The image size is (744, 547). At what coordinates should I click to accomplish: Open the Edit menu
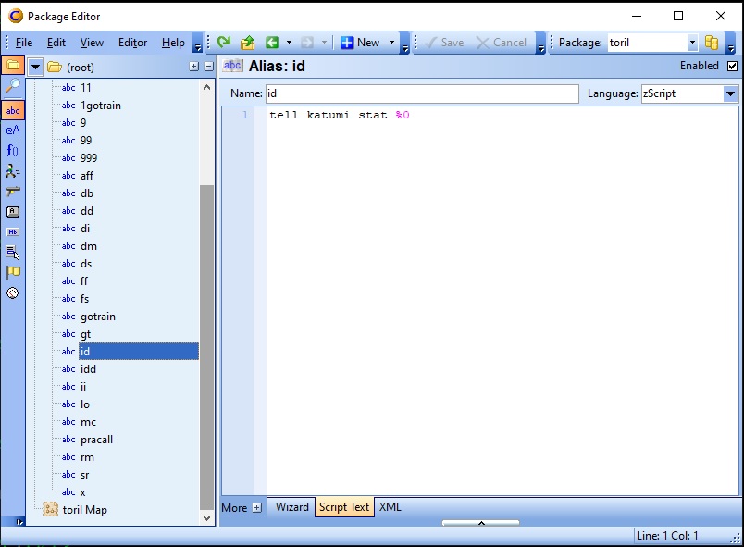pyautogui.click(x=56, y=43)
